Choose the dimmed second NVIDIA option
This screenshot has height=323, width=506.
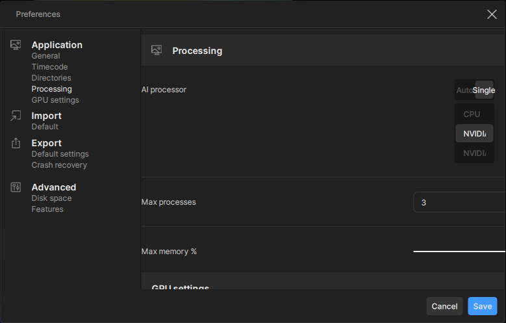[x=475, y=153]
